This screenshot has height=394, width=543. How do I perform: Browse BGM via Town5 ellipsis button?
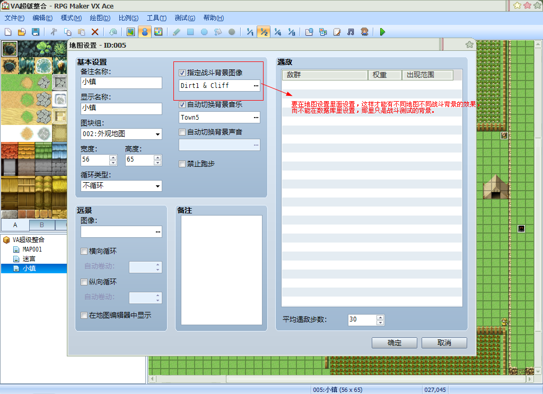[x=256, y=118]
